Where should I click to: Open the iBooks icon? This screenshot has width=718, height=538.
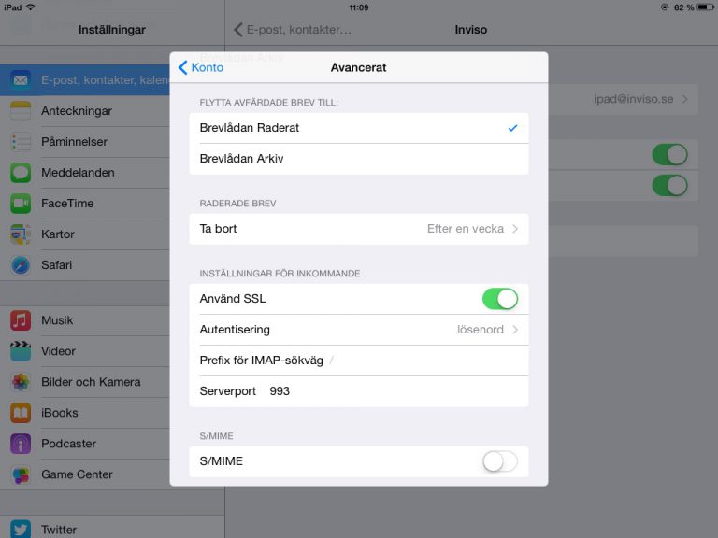tap(21, 413)
